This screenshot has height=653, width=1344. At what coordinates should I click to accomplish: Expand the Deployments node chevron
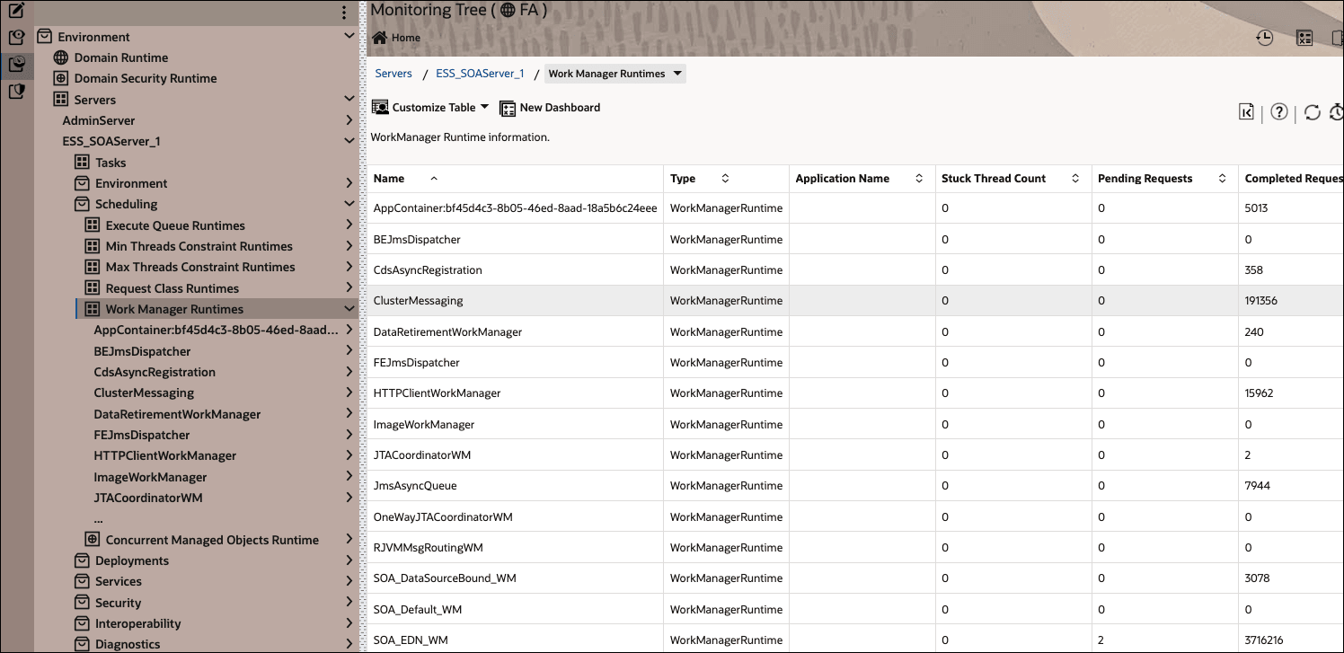coord(349,560)
